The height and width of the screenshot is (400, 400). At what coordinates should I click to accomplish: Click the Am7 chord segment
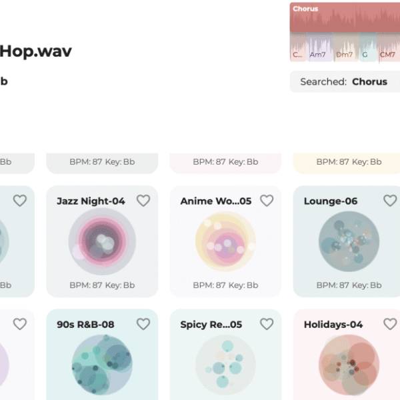[x=319, y=47]
